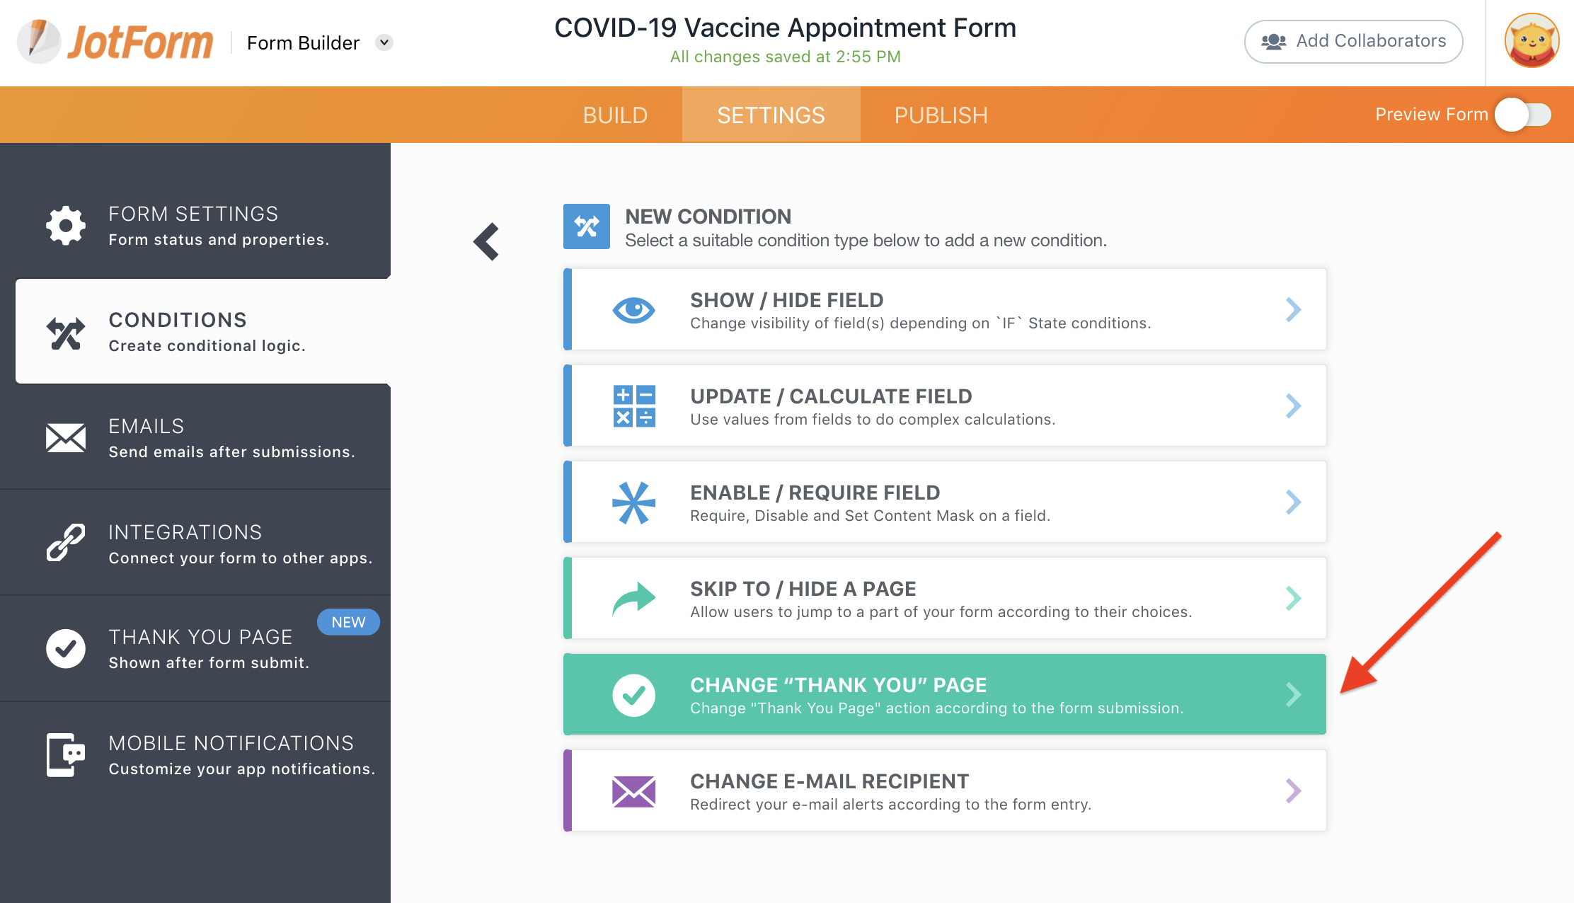Expand Show / Hide Field chevron
The height and width of the screenshot is (903, 1574).
click(x=1293, y=310)
